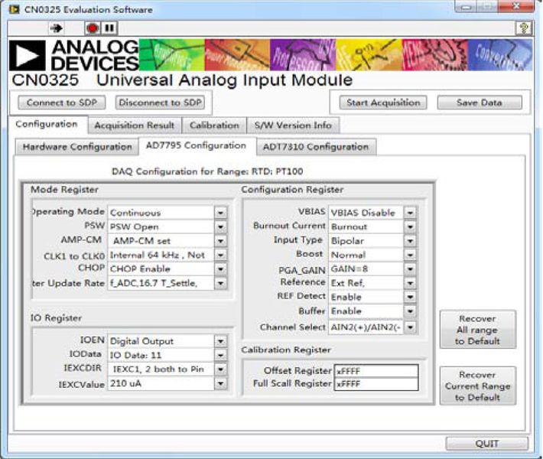Image resolution: width=543 pixels, height=459 pixels.
Task: Click the Full Scall Register input field
Action: 376,384
